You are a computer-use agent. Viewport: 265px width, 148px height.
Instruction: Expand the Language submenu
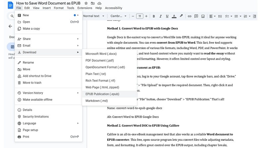tap(48, 123)
